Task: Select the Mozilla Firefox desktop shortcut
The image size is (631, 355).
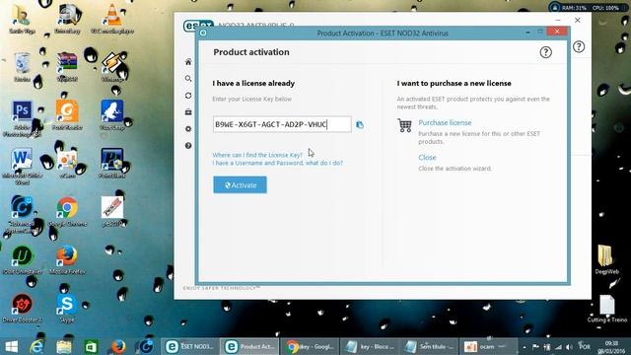Action: tap(67, 260)
